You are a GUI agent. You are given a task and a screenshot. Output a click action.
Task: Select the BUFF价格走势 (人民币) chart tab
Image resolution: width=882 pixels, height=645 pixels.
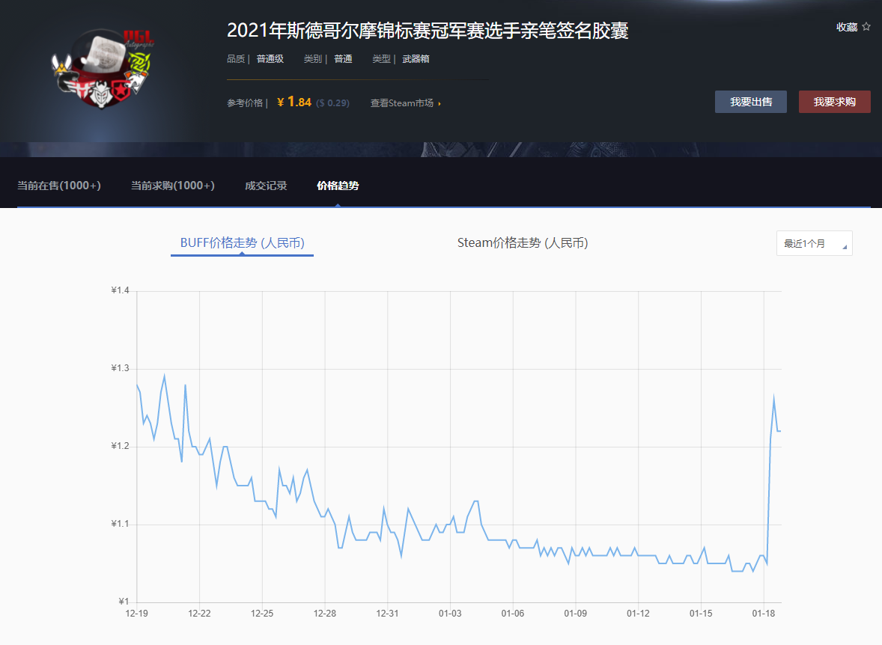point(242,243)
